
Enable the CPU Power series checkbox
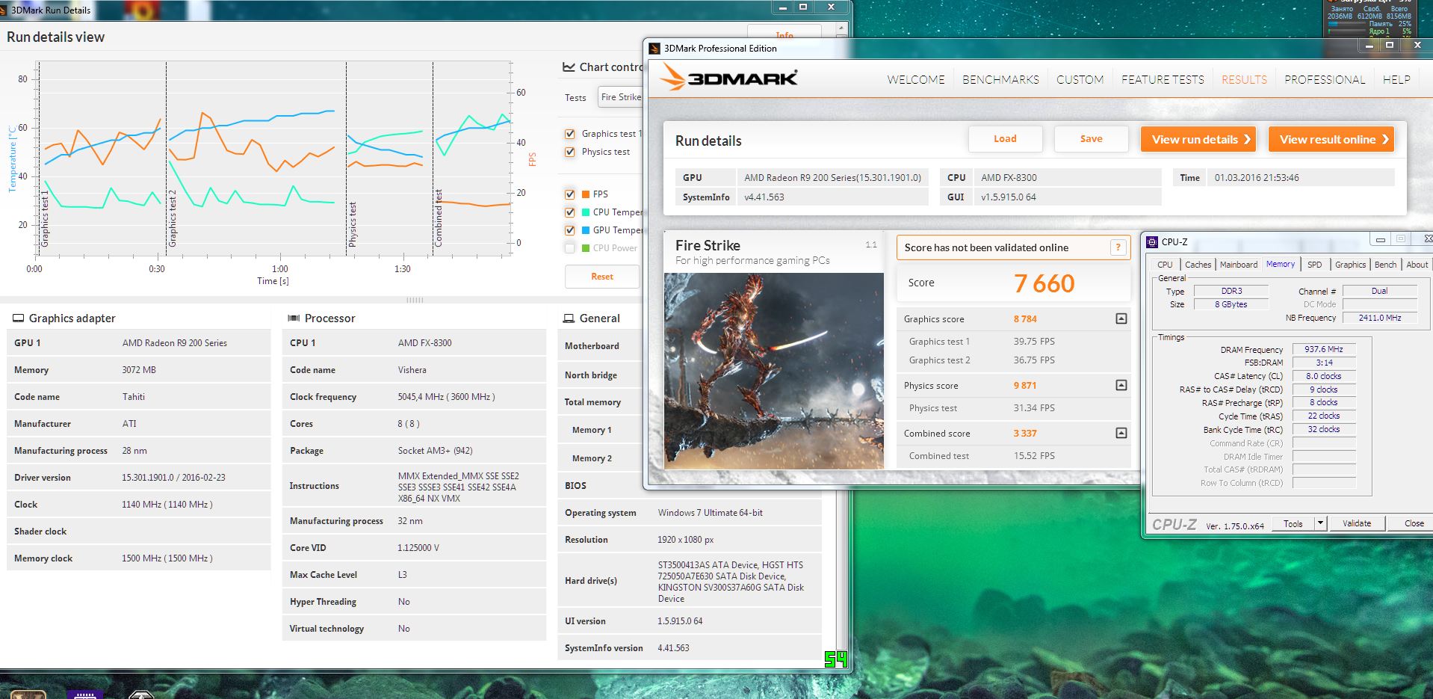(x=570, y=248)
